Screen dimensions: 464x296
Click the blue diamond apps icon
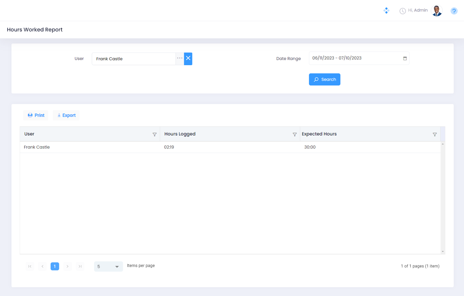pos(386,11)
